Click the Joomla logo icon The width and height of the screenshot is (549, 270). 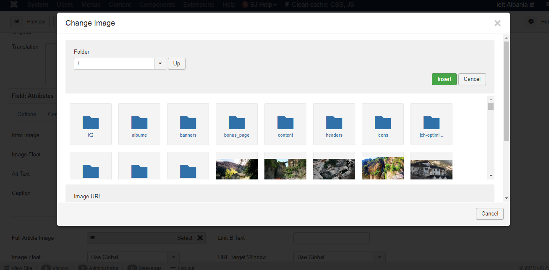pos(15,5)
